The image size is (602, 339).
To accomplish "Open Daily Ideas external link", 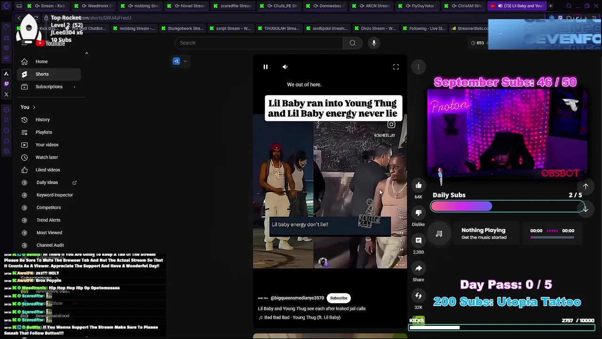I will (74, 182).
